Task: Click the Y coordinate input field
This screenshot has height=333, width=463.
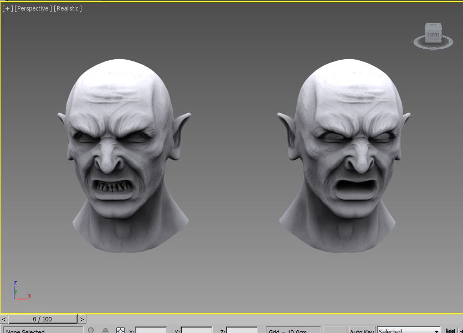Action: (197, 330)
